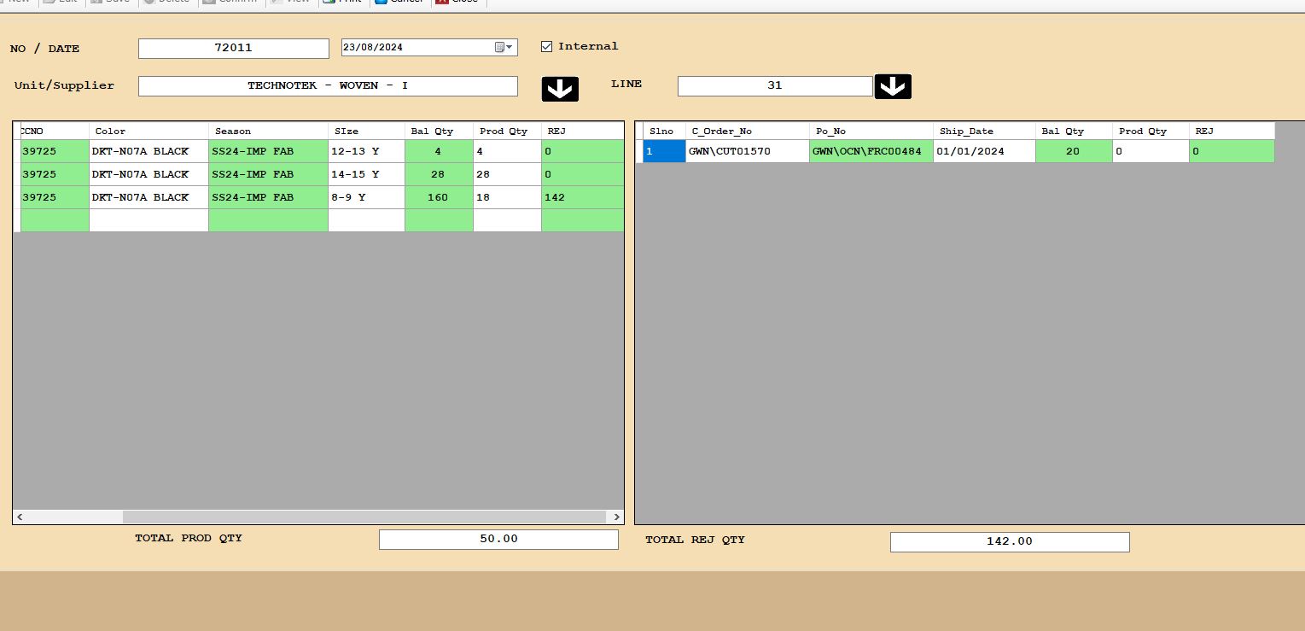Select the Prod Qty cell for size 8-9 Y

pyautogui.click(x=506, y=197)
